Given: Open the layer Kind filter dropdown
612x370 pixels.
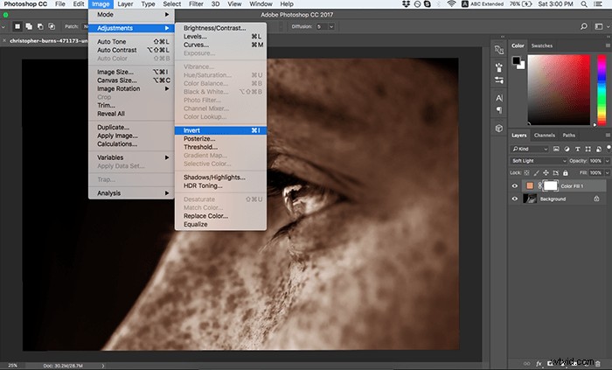Looking at the screenshot, I should 530,149.
